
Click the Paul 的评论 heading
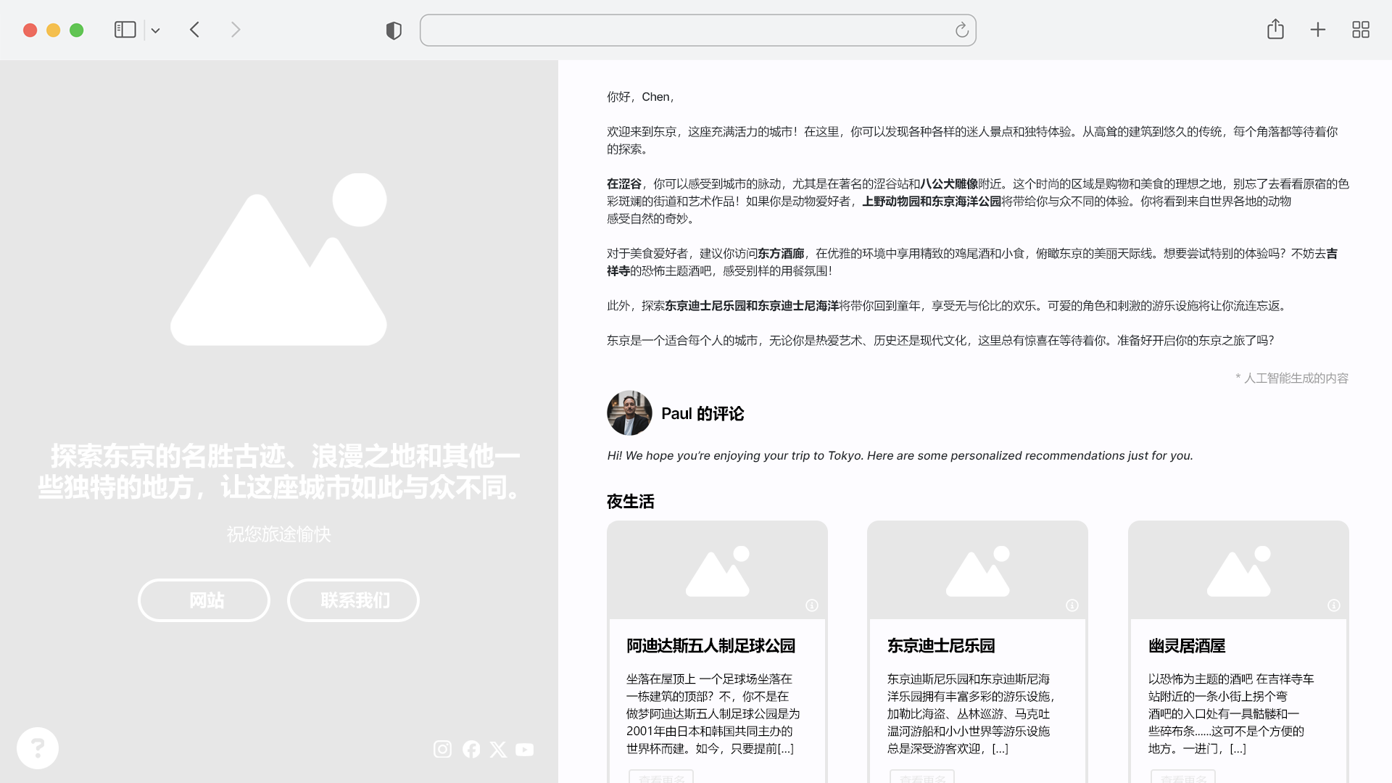(x=703, y=414)
